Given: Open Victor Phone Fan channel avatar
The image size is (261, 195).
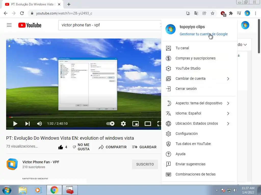Looking at the screenshot, I should 12,164.
